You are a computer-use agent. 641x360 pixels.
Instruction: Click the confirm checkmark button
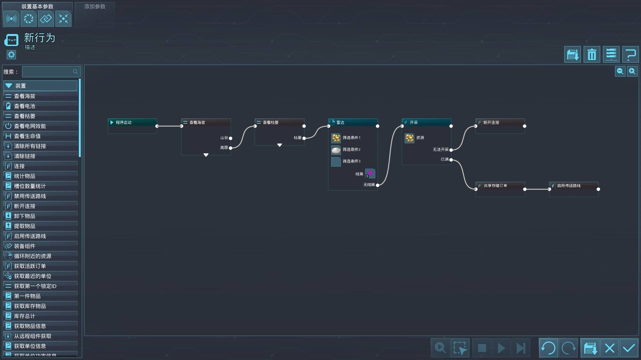point(629,348)
